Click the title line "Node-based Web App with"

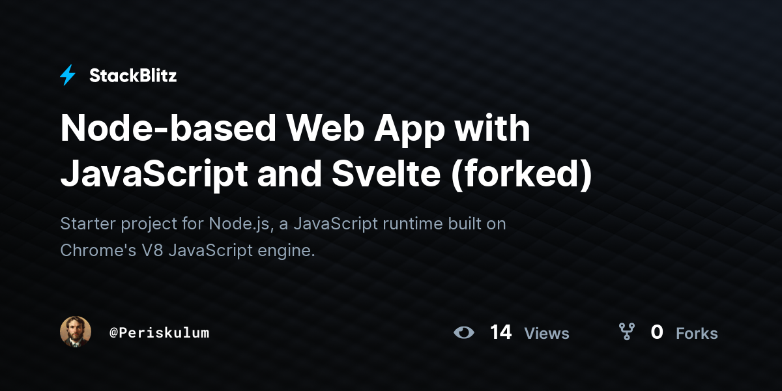(295, 128)
